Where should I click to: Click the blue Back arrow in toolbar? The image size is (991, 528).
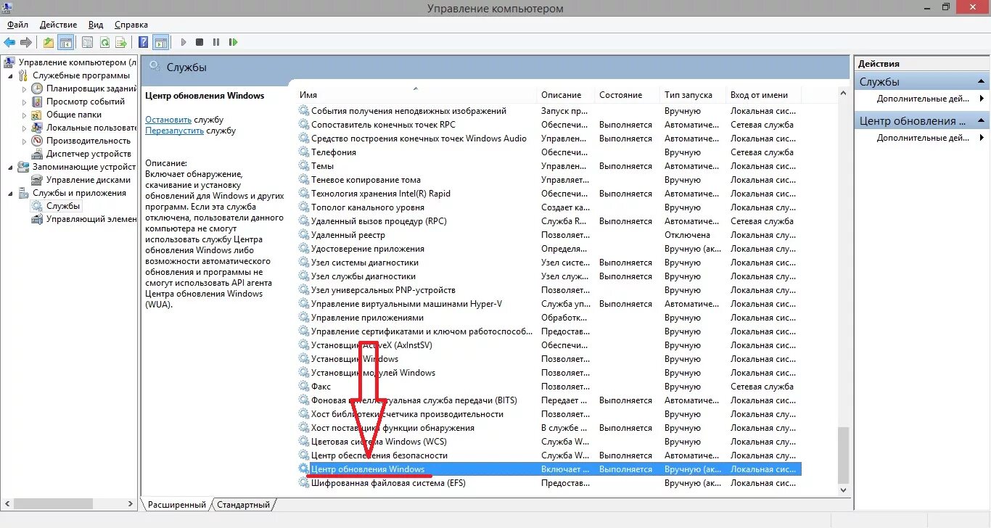coord(9,43)
